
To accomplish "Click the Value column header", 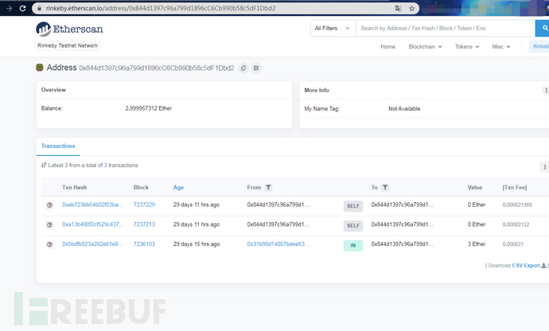I will point(475,188).
